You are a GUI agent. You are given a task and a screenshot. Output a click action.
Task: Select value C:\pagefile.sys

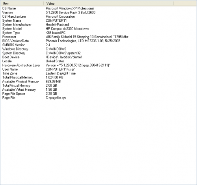pyautogui.click(x=56, y=98)
